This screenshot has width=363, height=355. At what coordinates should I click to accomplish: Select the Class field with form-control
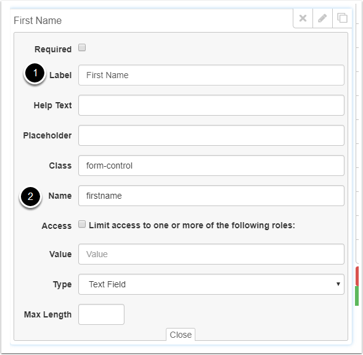tap(211, 166)
